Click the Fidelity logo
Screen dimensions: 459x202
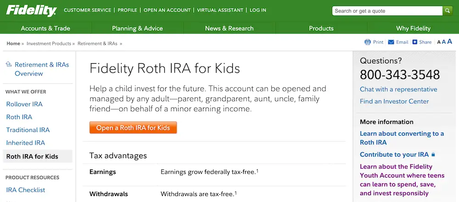[x=32, y=11]
